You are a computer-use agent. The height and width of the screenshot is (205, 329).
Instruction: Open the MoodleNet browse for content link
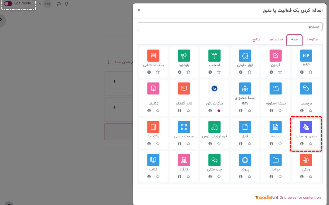[x=300, y=197]
